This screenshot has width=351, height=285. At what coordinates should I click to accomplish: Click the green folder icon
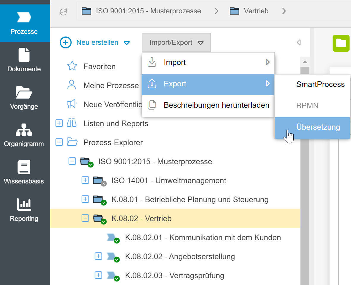pos(341,43)
